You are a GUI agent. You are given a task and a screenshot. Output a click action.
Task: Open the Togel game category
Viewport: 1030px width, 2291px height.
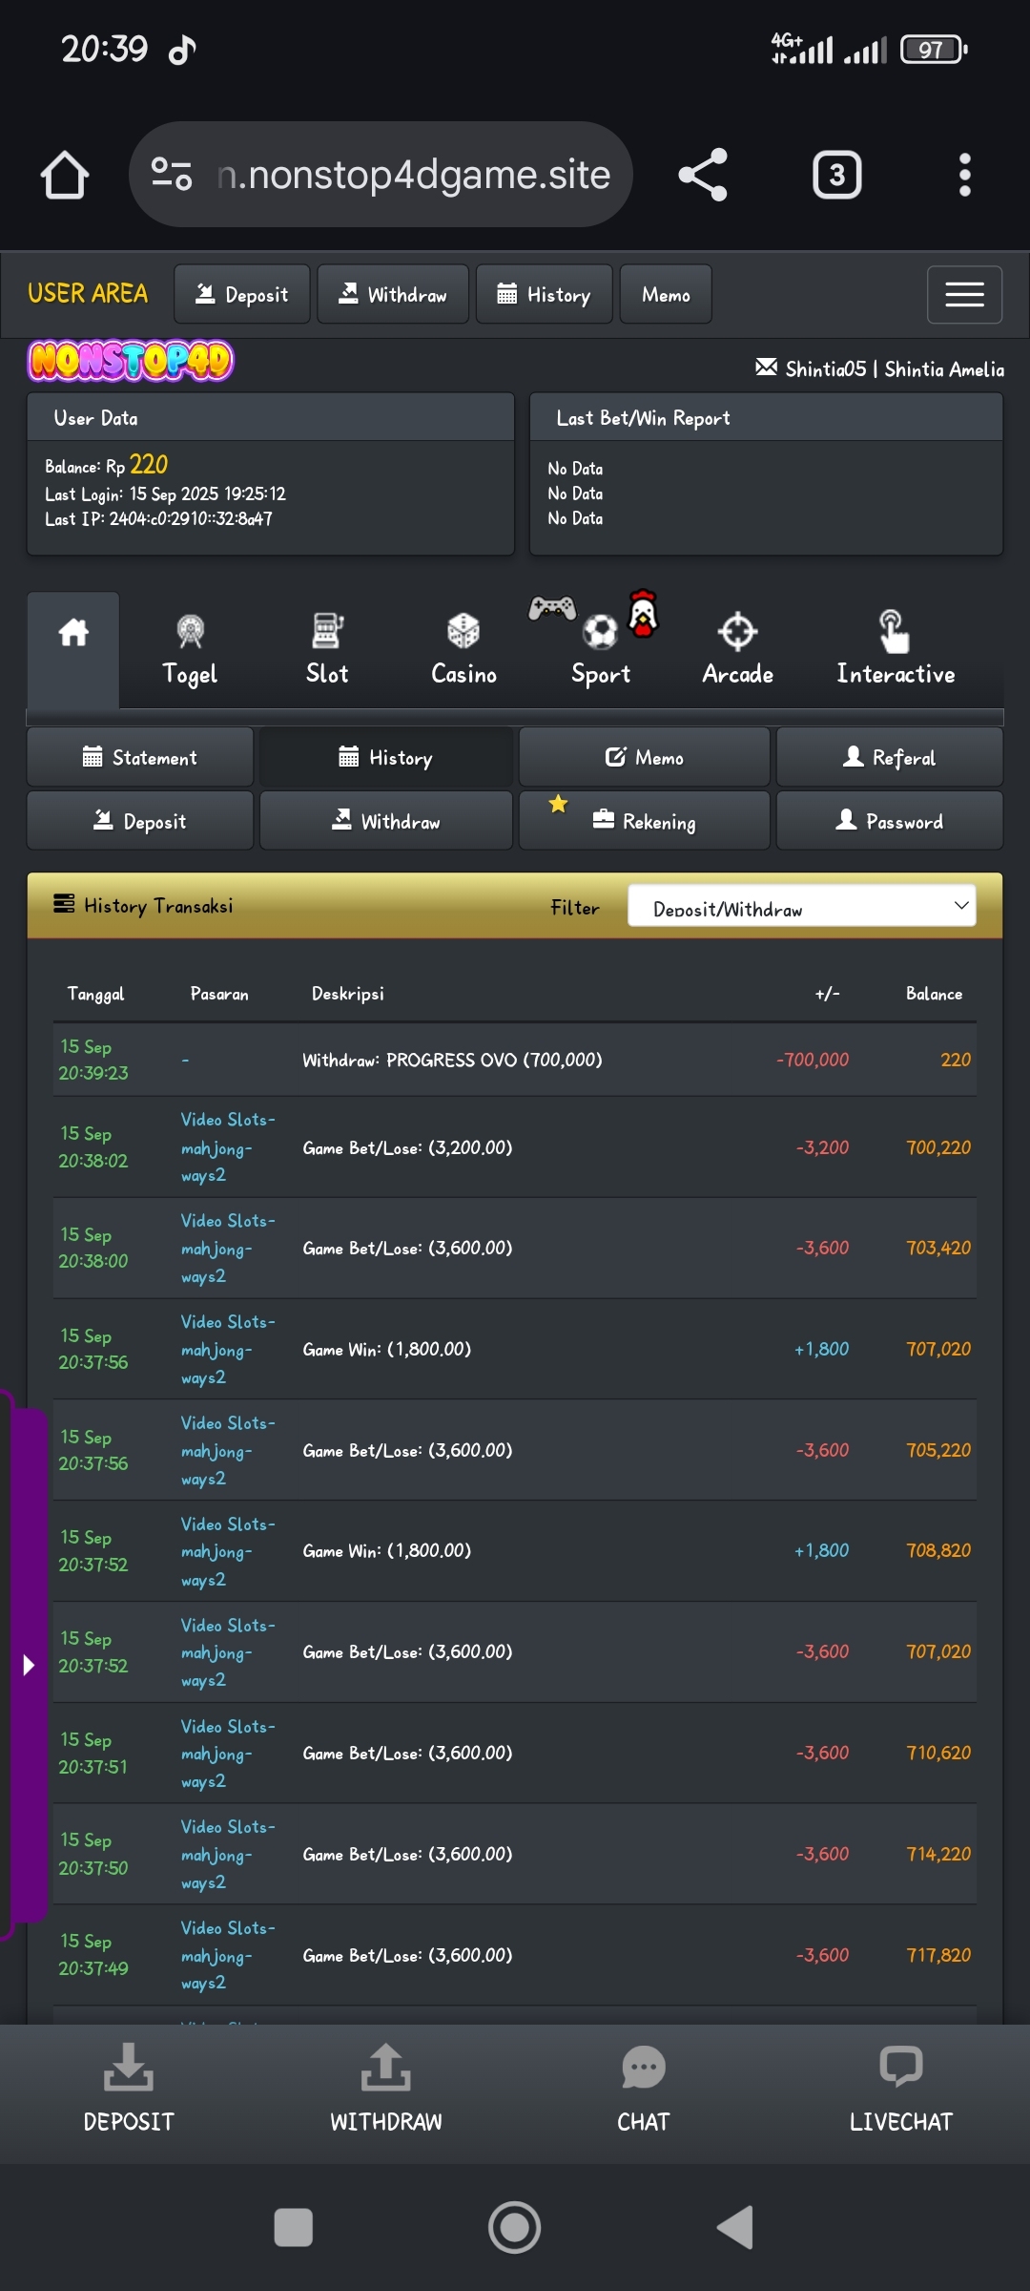pyautogui.click(x=190, y=649)
